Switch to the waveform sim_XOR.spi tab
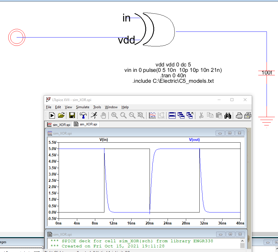This screenshot has height=252, width=278. click(59, 125)
